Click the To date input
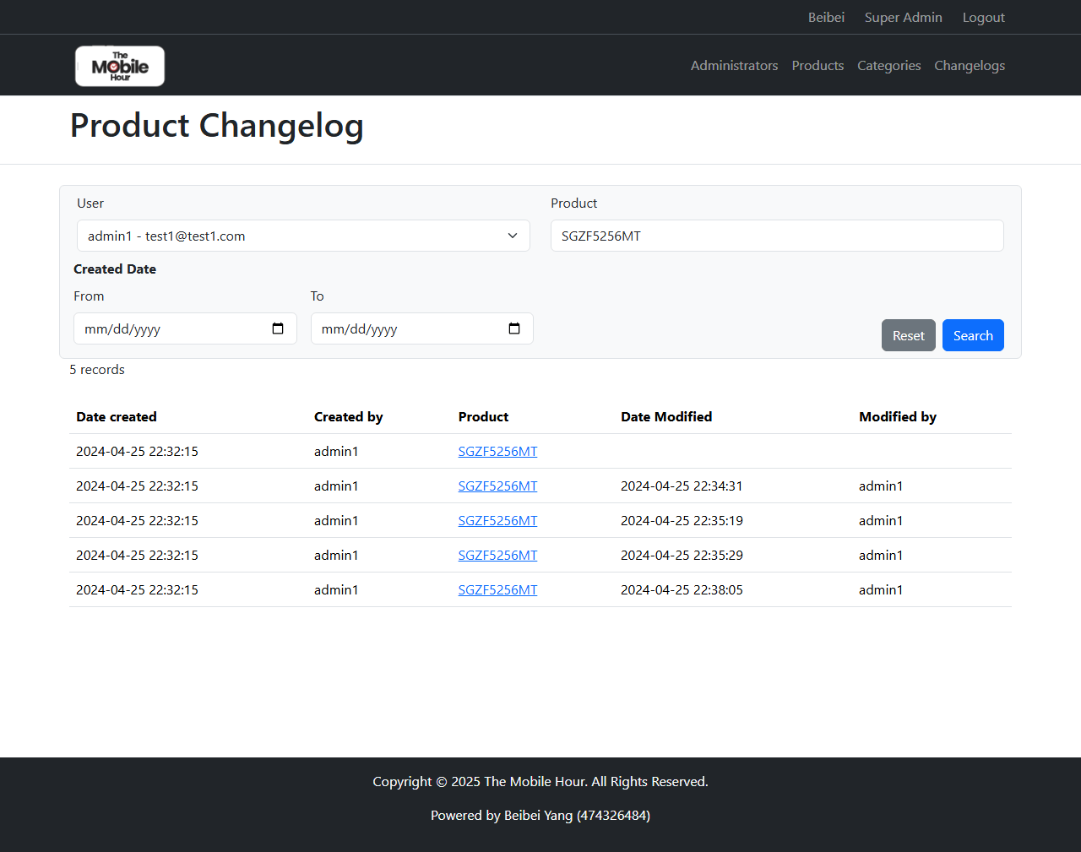Screen dimensions: 1081x852 (405, 328)
